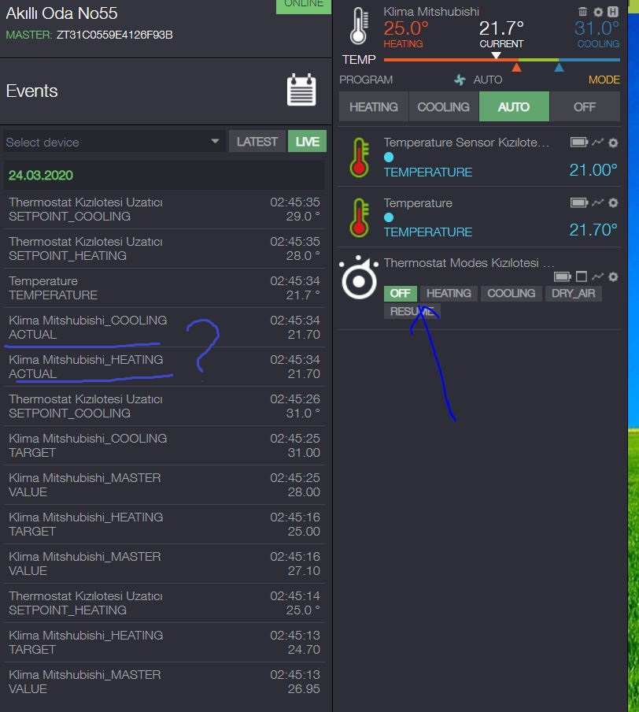639x712 pixels.
Task: Click the SETPOINT_COOLING 31.0 ° event row
Action: (x=164, y=406)
